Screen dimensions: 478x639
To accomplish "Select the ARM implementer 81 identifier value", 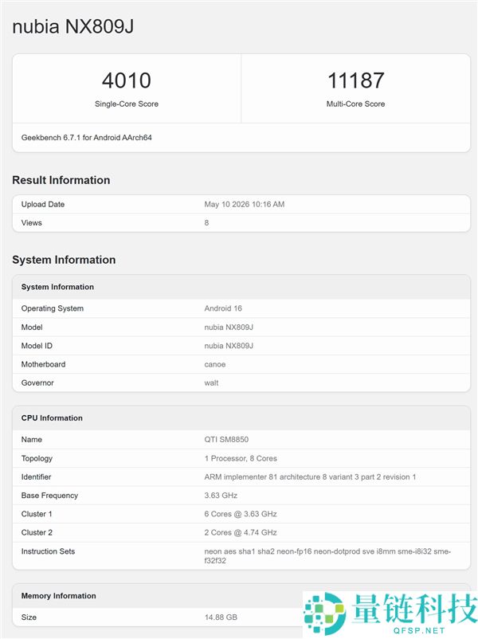I will 310,476.
